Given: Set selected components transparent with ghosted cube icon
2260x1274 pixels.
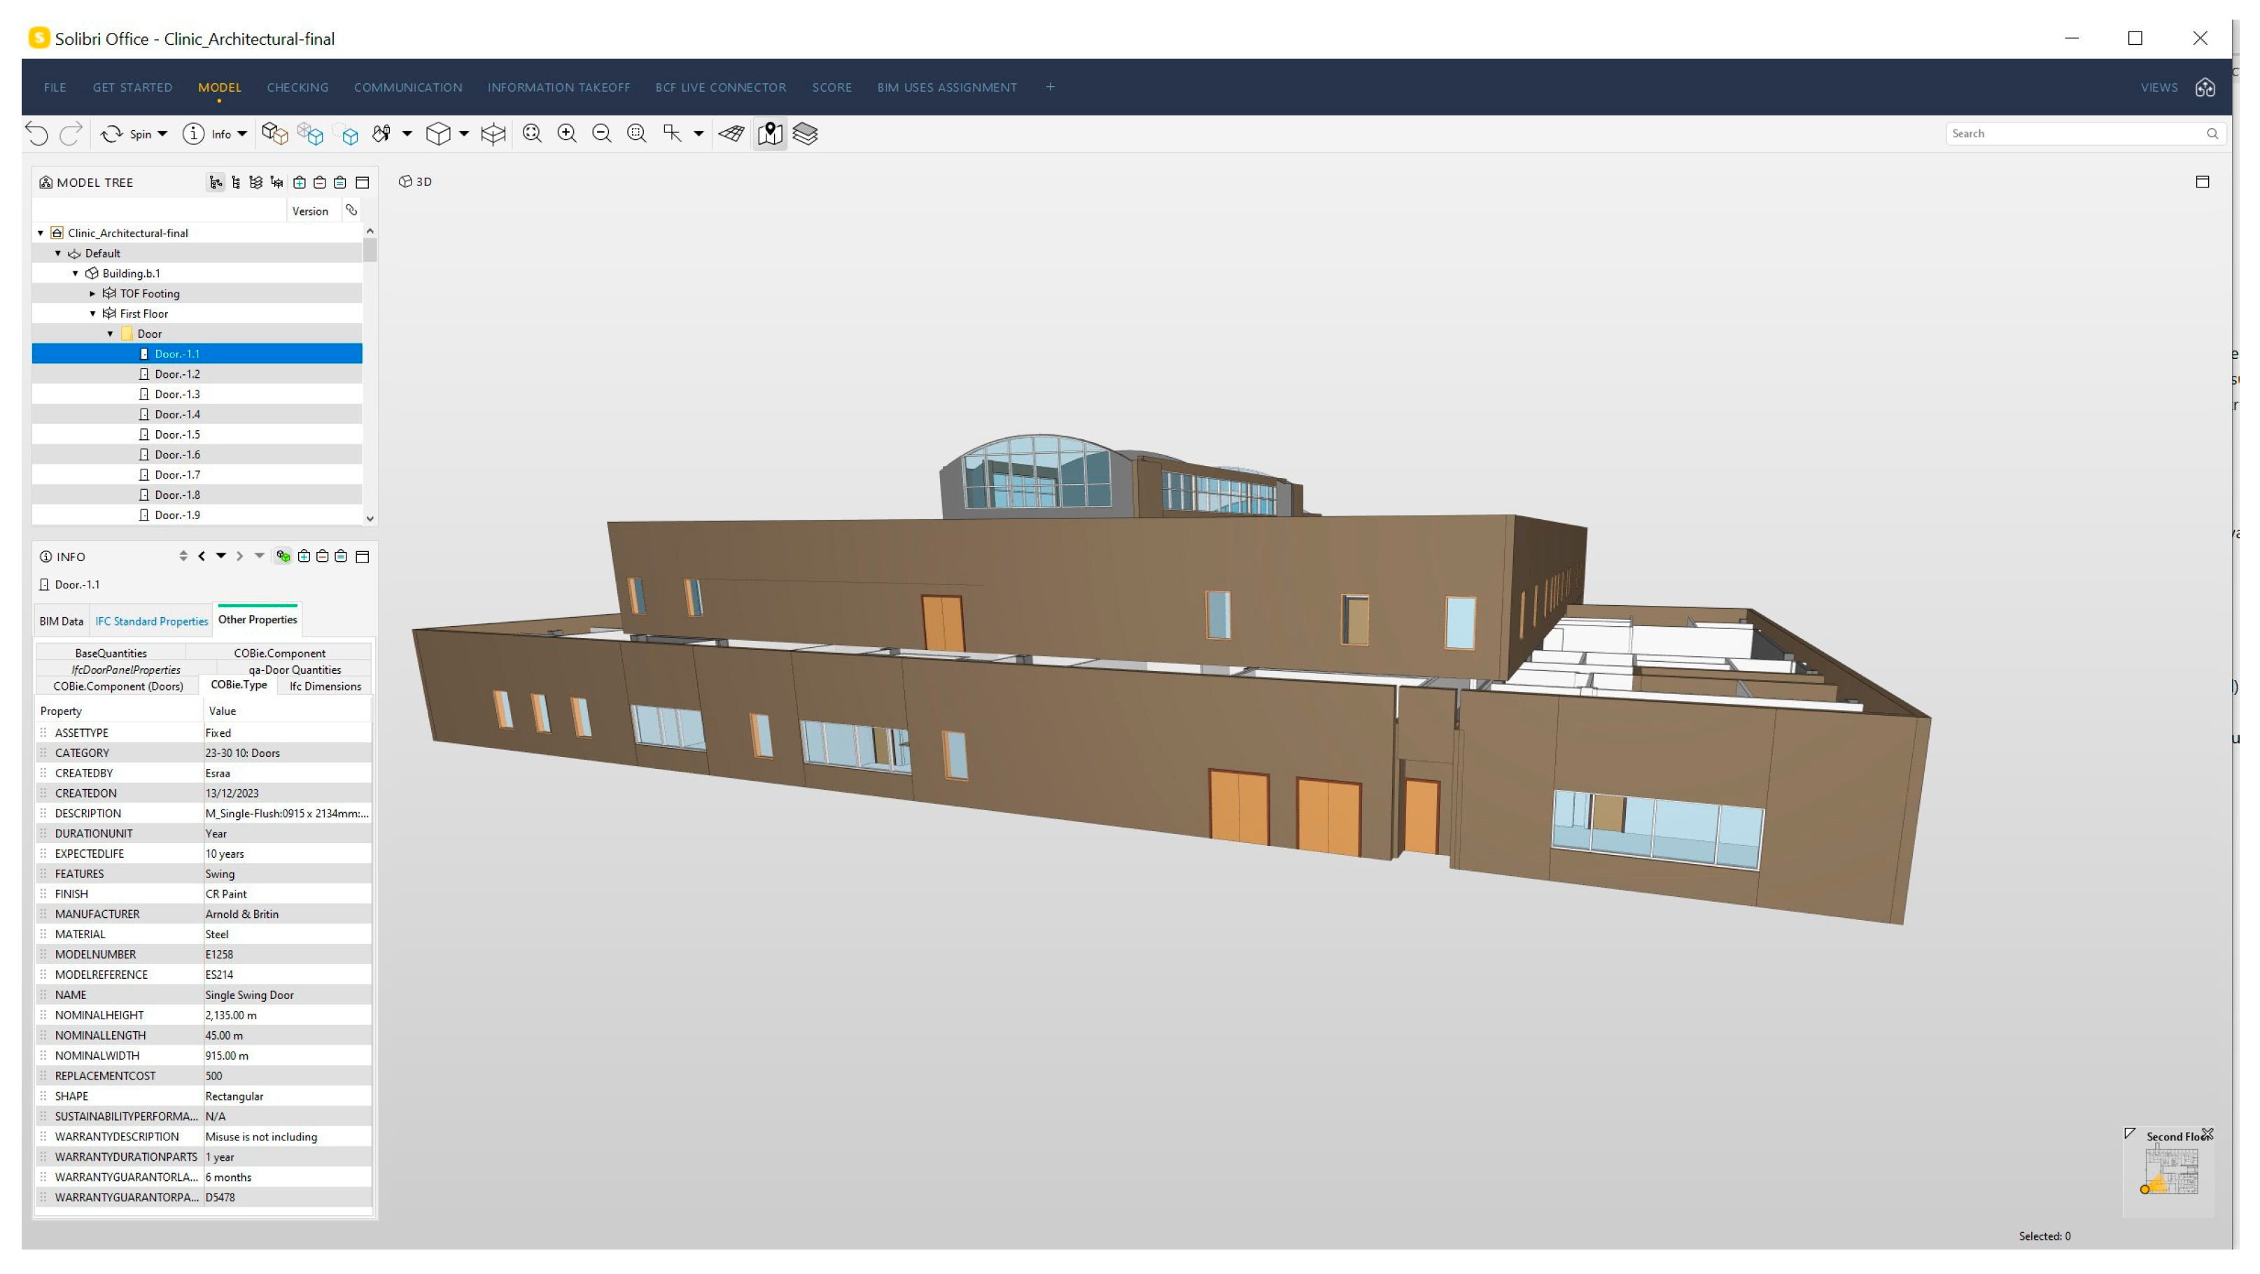Looking at the screenshot, I should [311, 134].
